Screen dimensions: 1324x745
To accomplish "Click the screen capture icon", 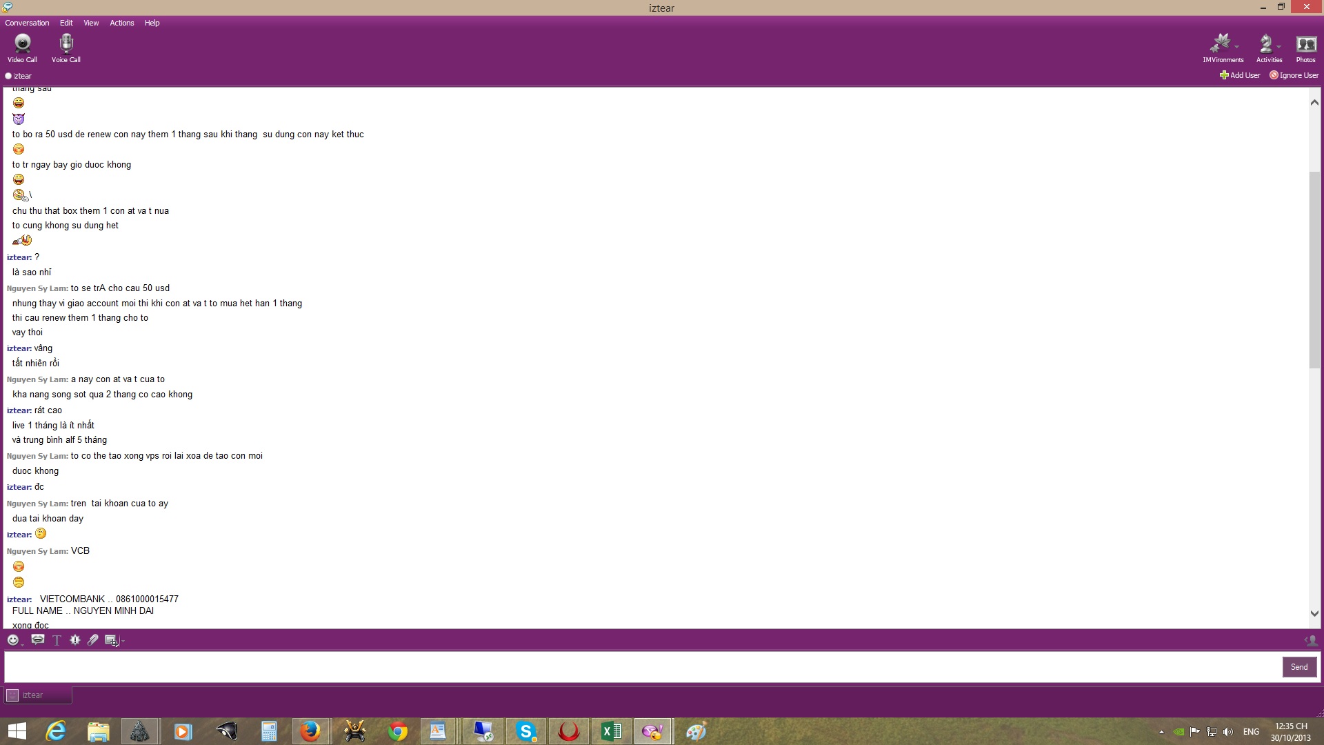I will pyautogui.click(x=110, y=640).
